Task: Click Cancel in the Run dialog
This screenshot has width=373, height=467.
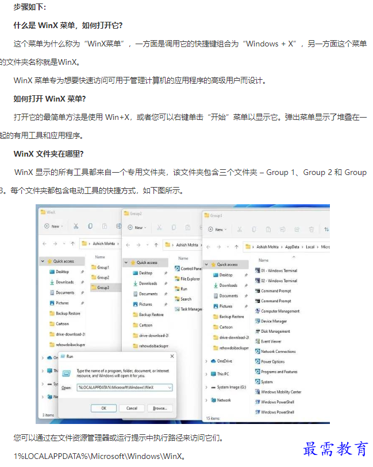Action: (132, 408)
